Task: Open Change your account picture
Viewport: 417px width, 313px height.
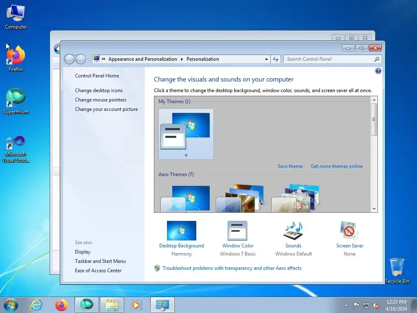Action: coord(106,109)
